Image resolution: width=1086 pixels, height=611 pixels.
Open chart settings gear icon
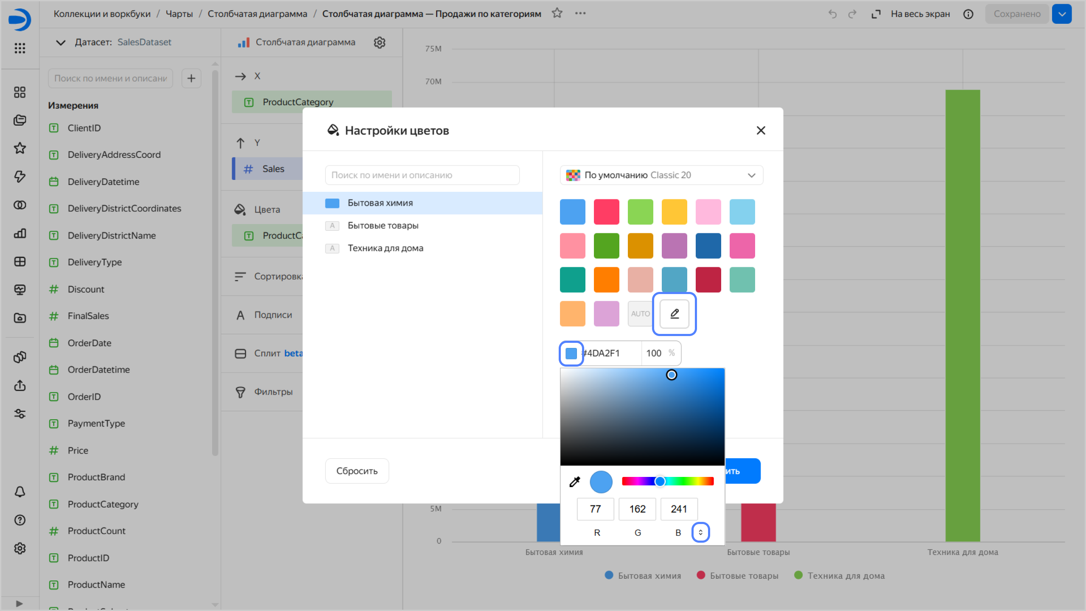[379, 42]
